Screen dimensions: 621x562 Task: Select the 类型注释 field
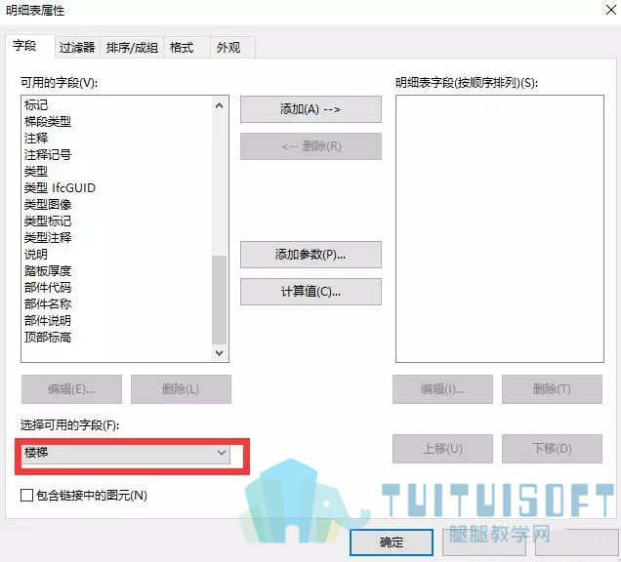click(48, 238)
